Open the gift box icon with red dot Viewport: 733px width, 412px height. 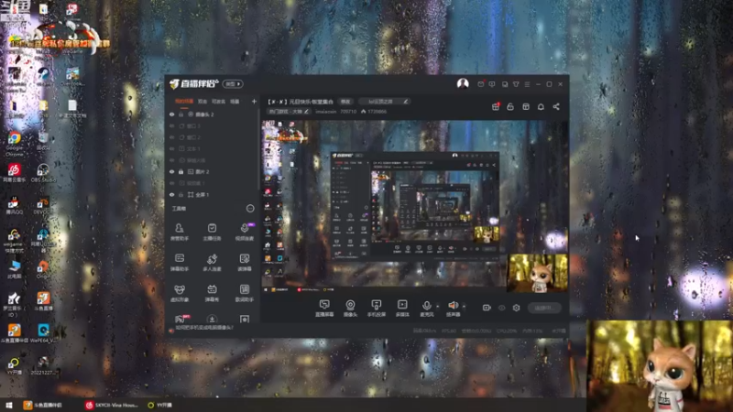496,106
